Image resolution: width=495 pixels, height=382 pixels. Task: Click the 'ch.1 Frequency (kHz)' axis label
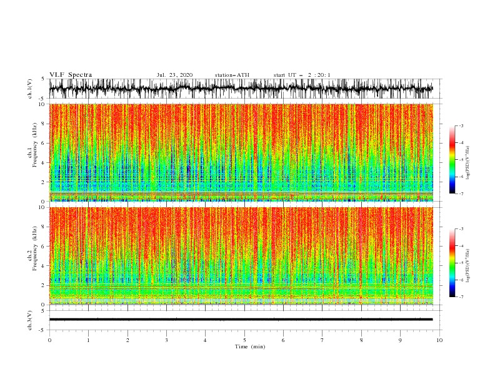32,145
